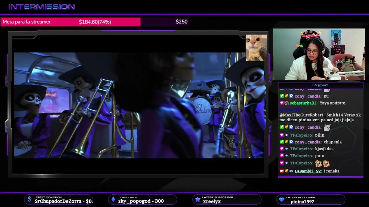Click the red crossed badge beside sebasturba31

(287, 103)
